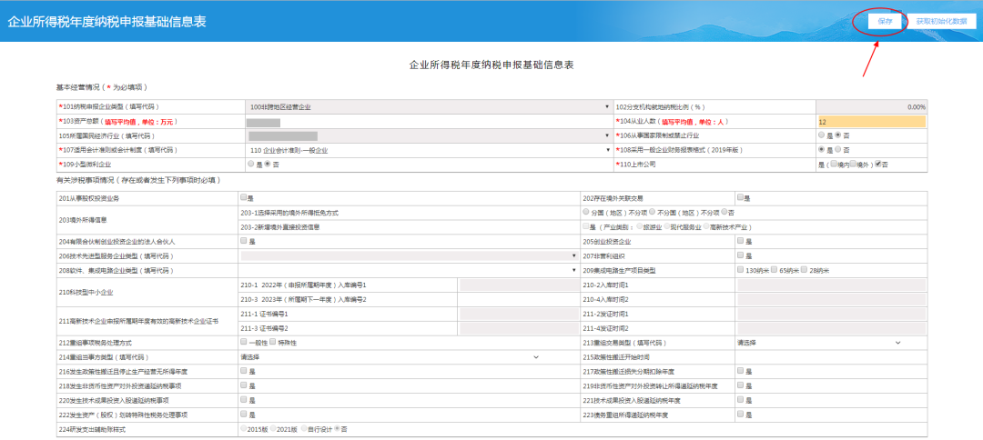983x440 pixels.
Task: Click the 获取初始化数据 button
Action: click(938, 20)
